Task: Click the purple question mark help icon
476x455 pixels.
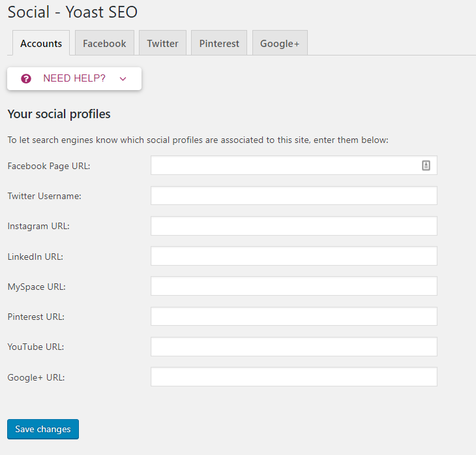Action: (x=26, y=79)
